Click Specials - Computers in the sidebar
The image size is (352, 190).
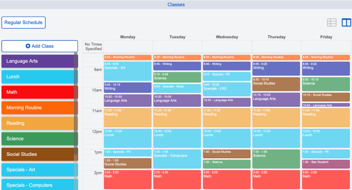[x=38, y=185]
